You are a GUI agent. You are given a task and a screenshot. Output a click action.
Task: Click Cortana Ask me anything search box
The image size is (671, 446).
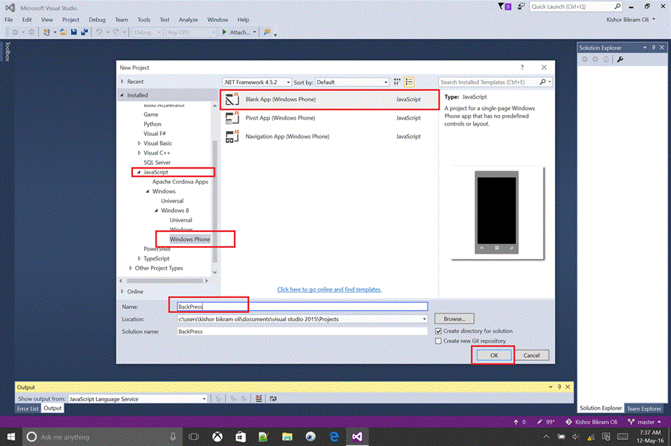tap(103, 437)
